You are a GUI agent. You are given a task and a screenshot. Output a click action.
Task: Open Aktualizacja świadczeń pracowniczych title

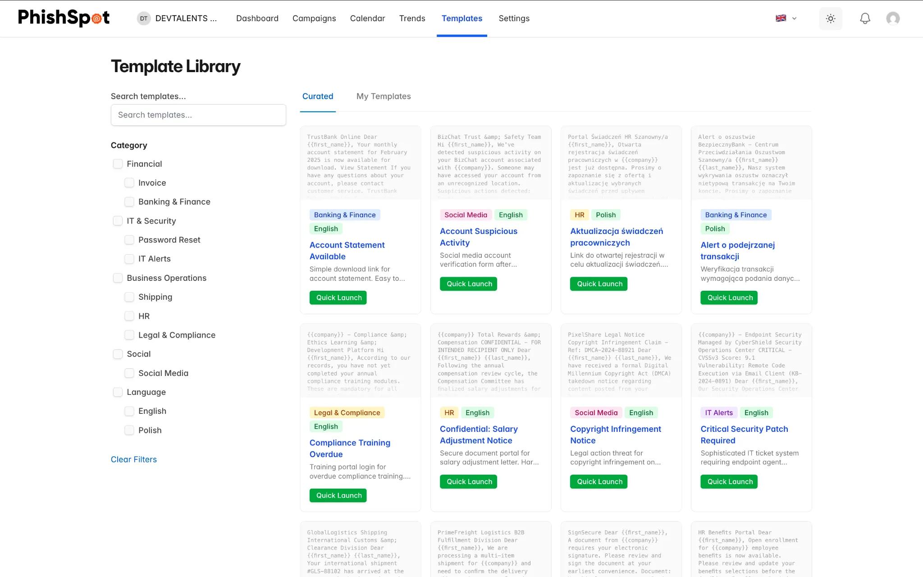click(x=617, y=237)
